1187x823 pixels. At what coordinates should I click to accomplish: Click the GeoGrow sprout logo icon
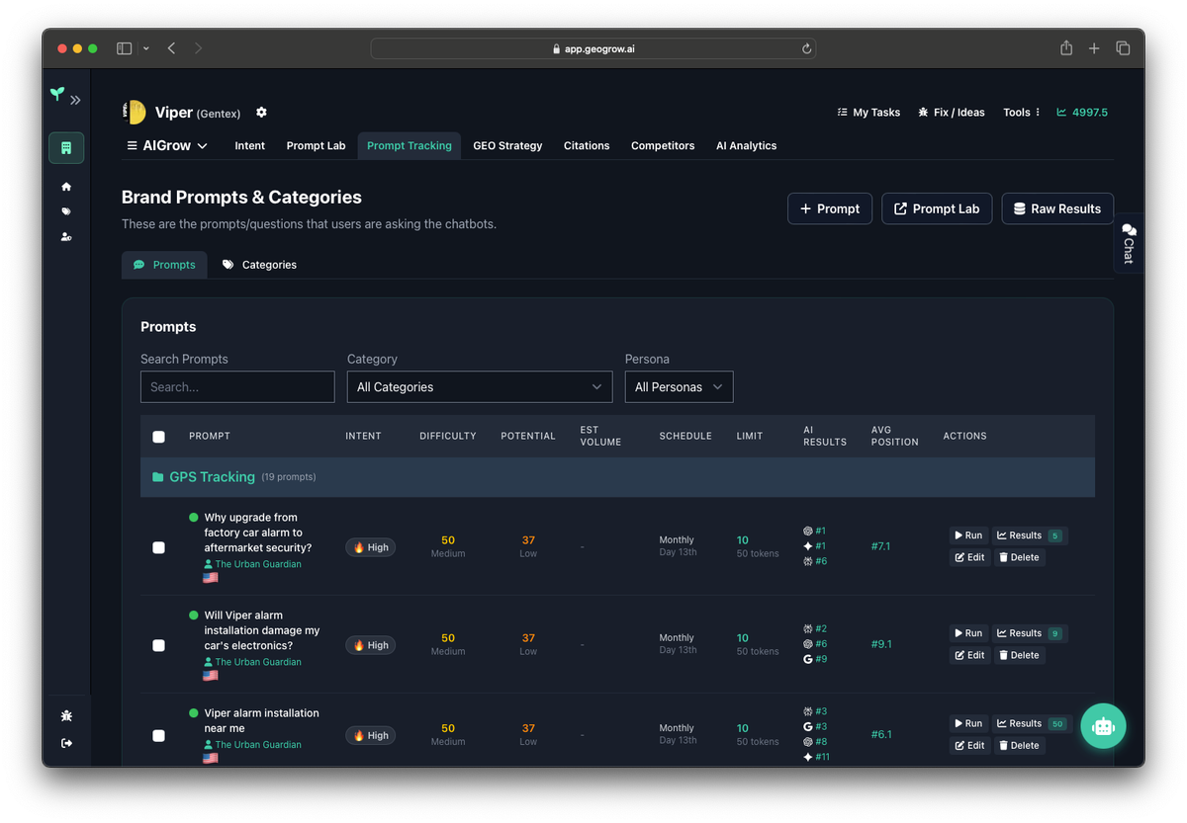pyautogui.click(x=57, y=94)
